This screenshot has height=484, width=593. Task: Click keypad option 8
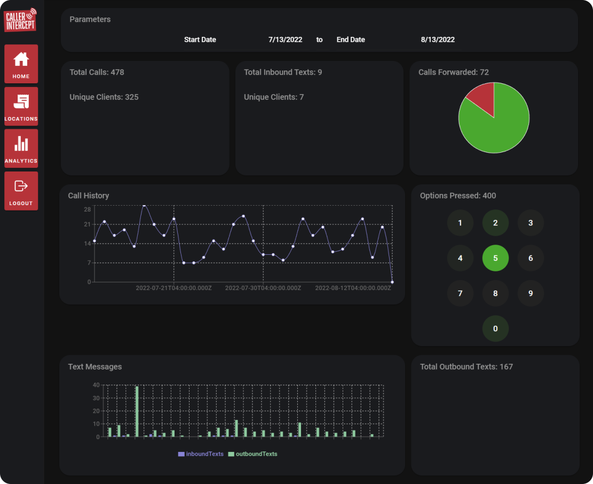[x=495, y=293]
